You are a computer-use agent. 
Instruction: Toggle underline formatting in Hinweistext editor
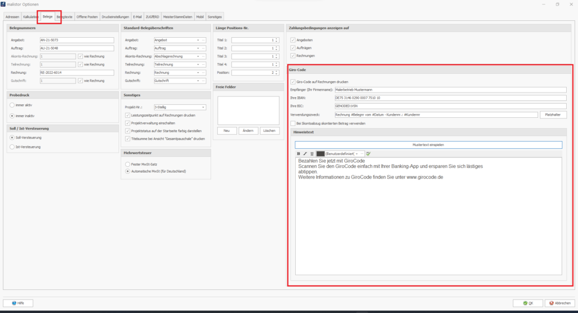(x=312, y=153)
